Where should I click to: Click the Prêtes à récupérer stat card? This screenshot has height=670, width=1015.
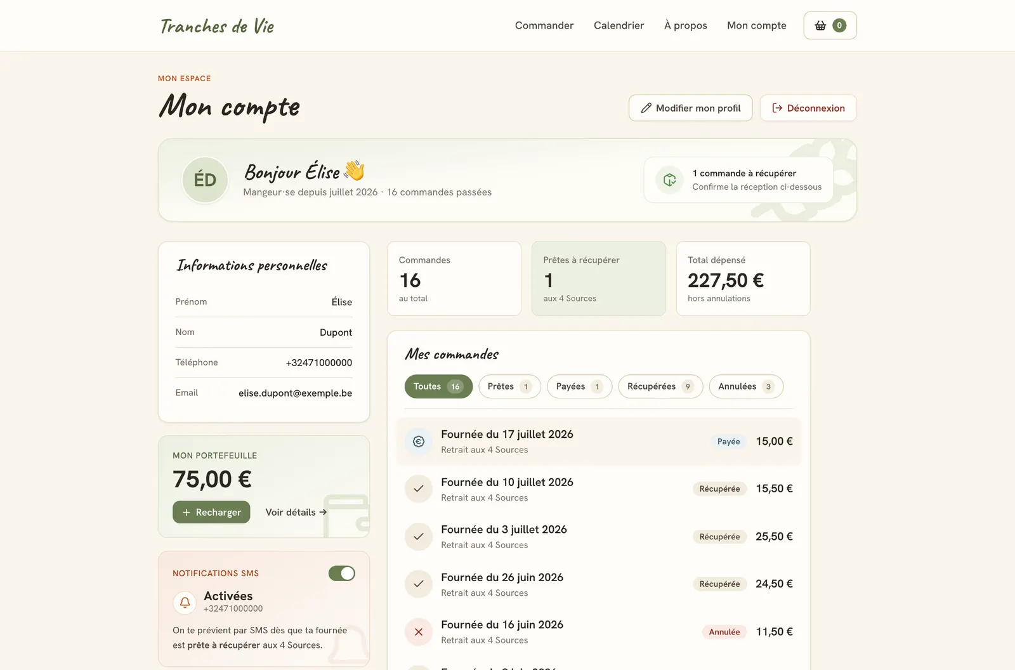(599, 279)
